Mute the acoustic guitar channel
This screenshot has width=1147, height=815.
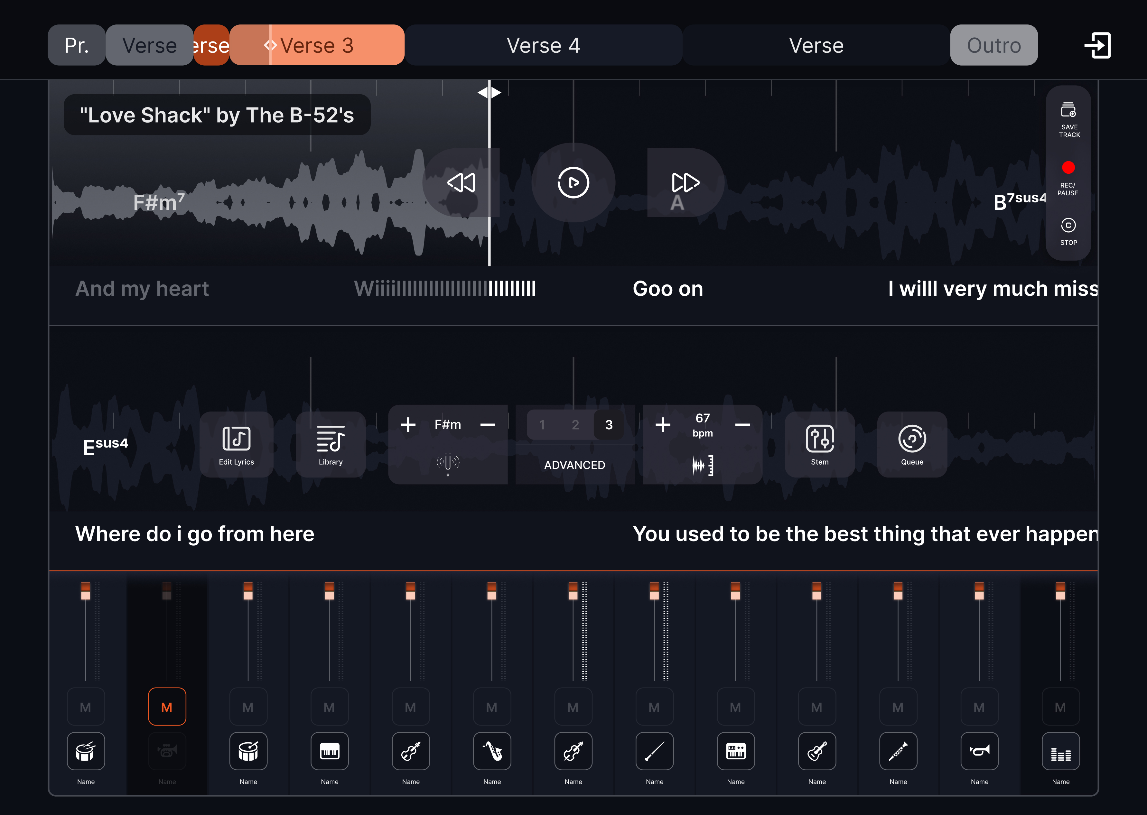click(x=817, y=707)
